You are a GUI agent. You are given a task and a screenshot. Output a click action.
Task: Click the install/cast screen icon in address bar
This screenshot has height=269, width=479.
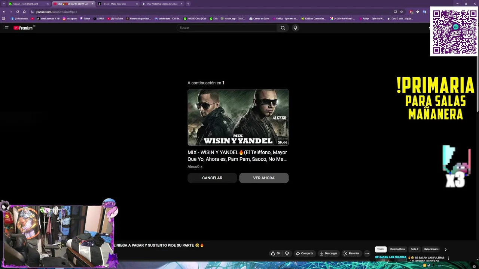pos(395,12)
